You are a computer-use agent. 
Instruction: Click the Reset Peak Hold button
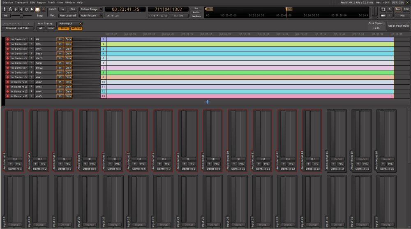(398, 26)
